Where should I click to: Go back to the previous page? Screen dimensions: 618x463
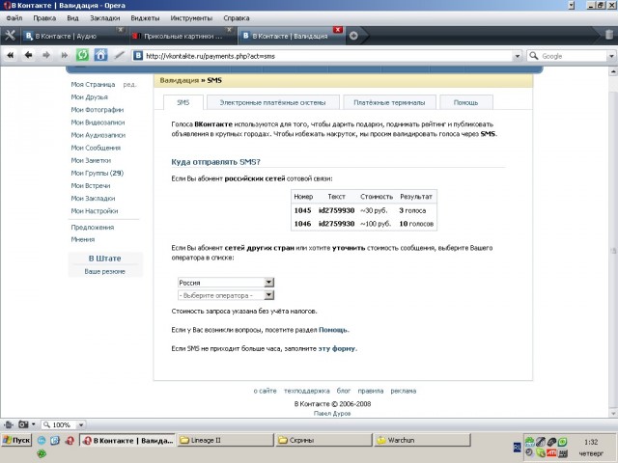pos(28,55)
